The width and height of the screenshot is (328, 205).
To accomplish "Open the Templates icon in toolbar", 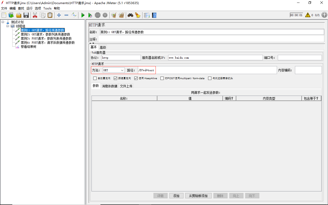I will click(11, 15).
